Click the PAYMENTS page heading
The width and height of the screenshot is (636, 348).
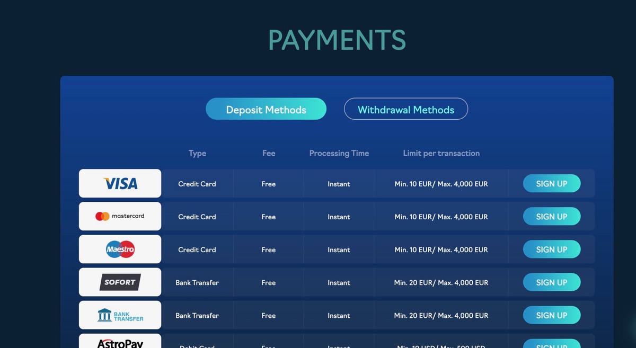coord(337,40)
